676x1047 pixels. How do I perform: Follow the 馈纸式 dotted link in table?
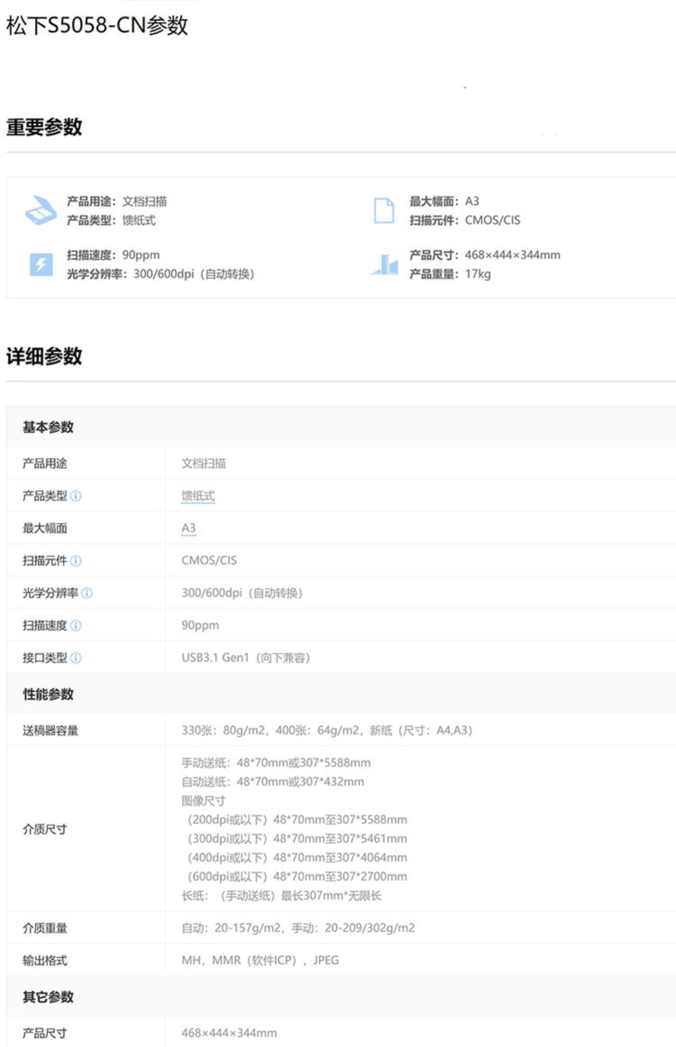click(198, 496)
